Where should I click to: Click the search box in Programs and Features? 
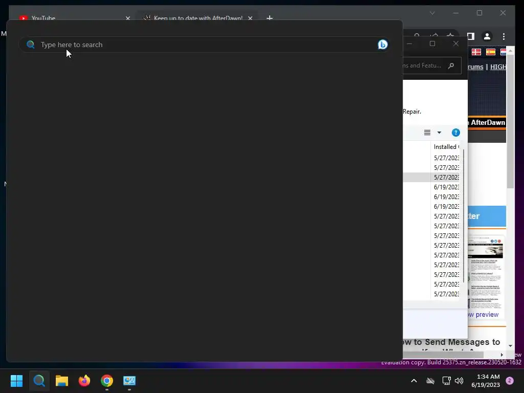pos(432,65)
